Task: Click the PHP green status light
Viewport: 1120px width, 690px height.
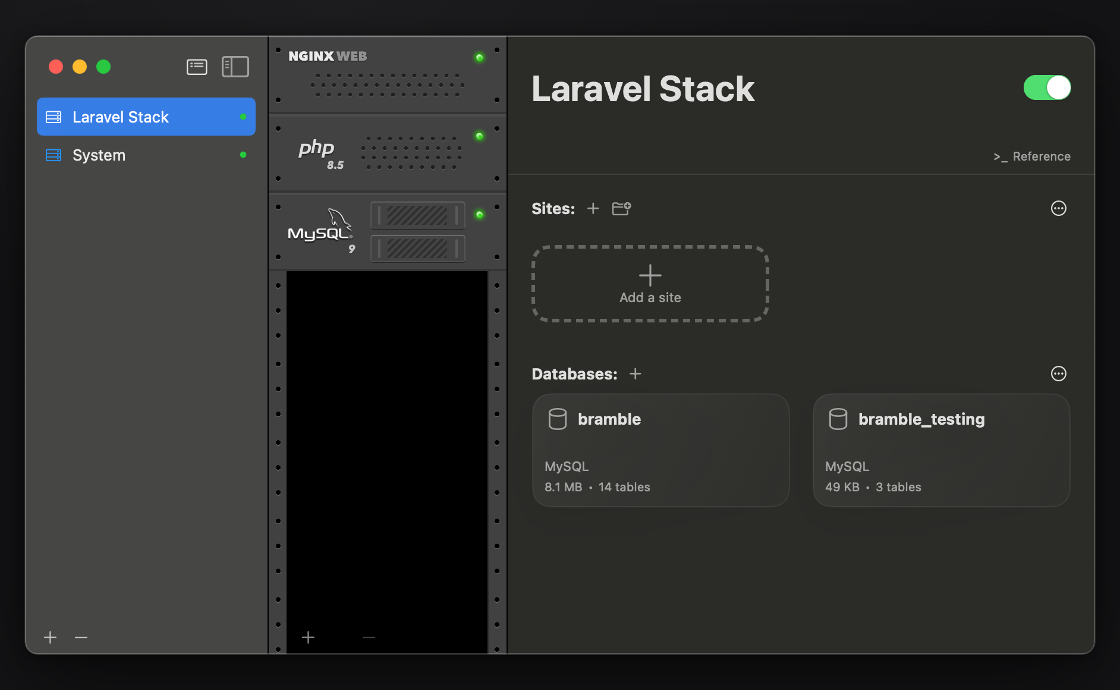Action: coord(479,136)
